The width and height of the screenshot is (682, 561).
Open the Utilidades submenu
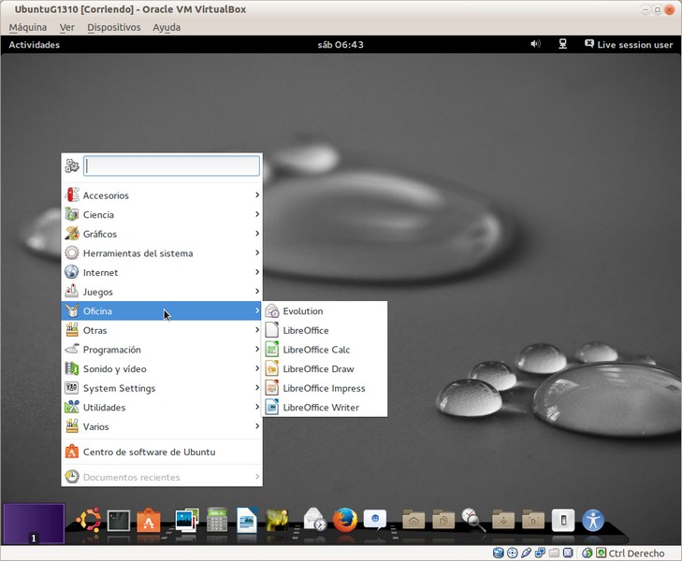click(x=162, y=407)
